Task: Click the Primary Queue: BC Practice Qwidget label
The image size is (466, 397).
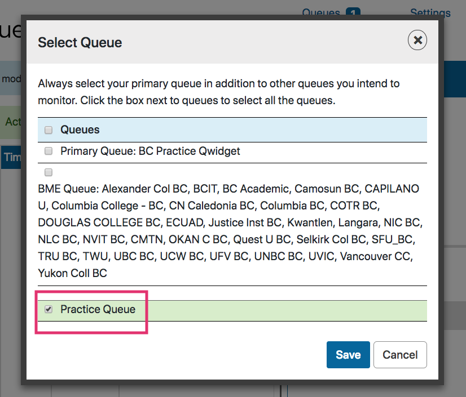Action: [150, 151]
